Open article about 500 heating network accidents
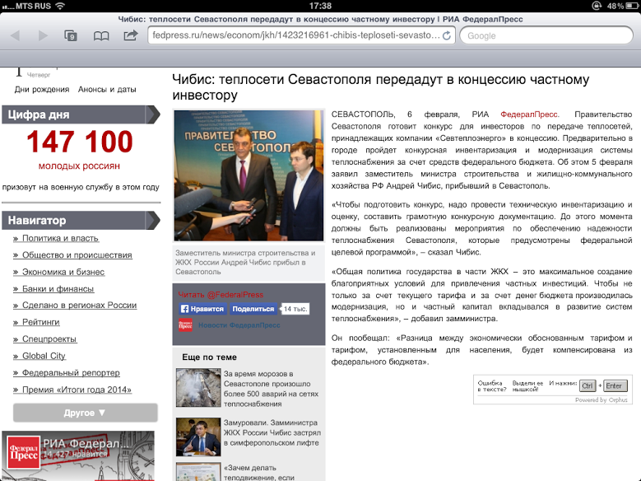Viewport: 641px width, 481px height. (x=271, y=389)
